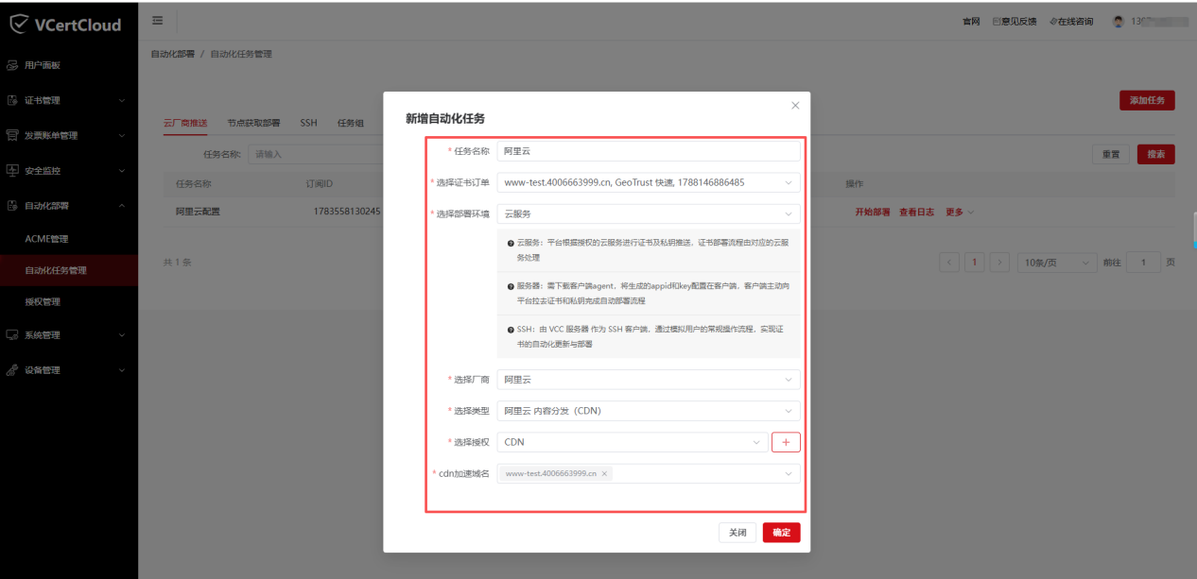Click the 添加任务 button
This screenshot has height=579, width=1197.
click(x=1147, y=100)
